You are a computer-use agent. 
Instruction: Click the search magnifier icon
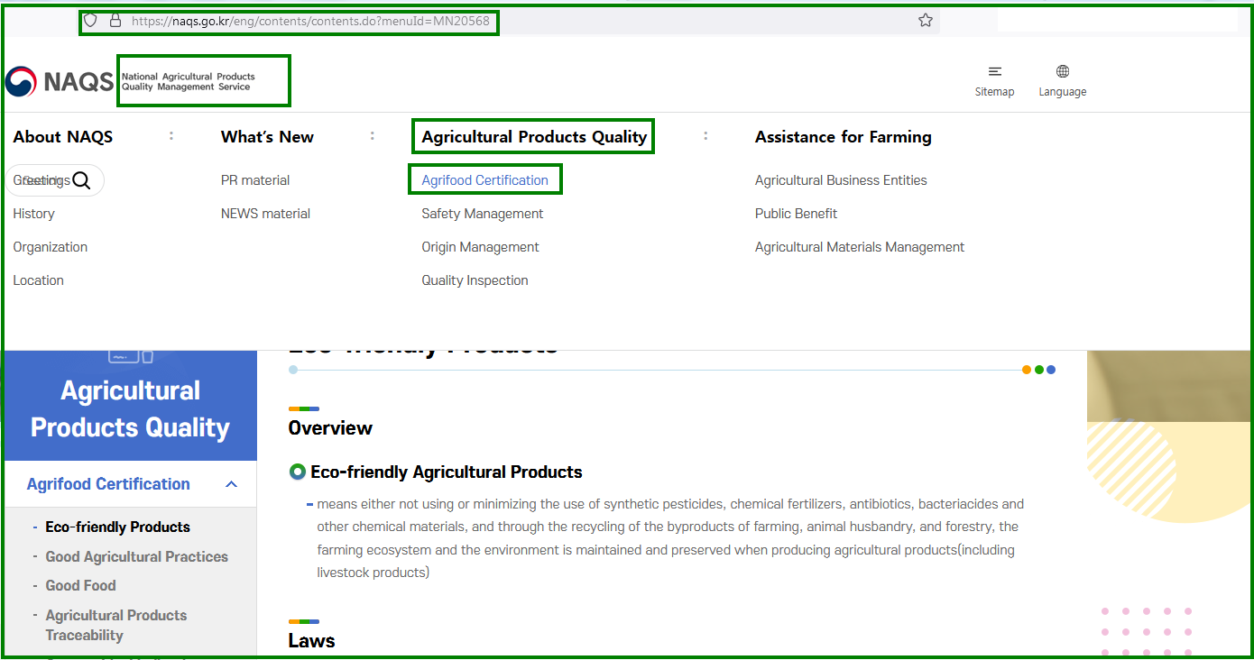81,180
